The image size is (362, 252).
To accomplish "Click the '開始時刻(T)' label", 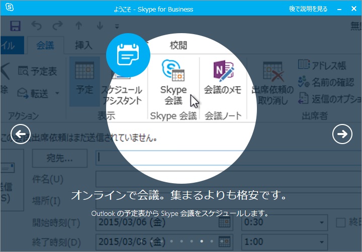I will coord(56,223).
